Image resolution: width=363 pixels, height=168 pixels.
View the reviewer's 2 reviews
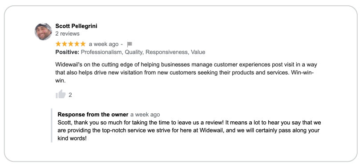tap(67, 34)
